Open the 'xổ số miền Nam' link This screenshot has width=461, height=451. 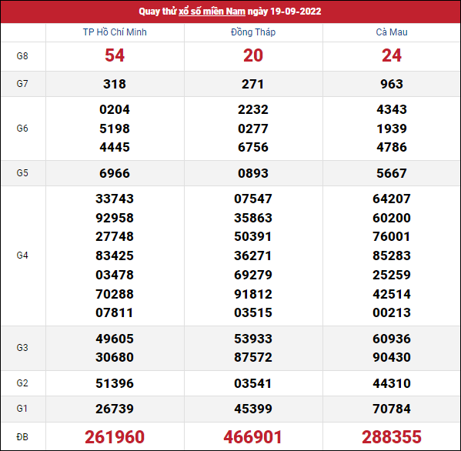pos(212,12)
